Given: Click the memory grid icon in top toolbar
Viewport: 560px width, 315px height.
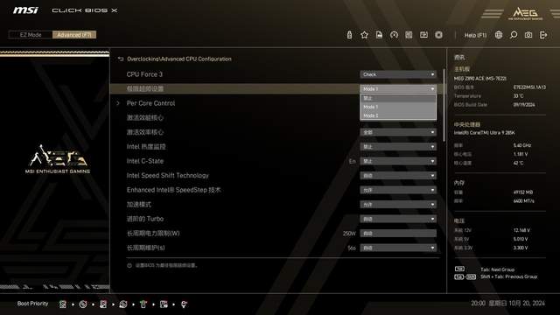Looking at the screenshot, I should point(409,35).
